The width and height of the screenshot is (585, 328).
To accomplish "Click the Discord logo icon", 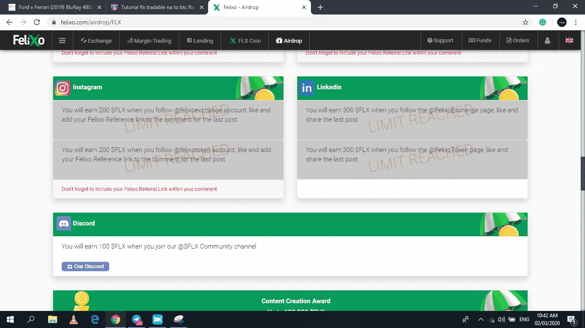I will [64, 224].
